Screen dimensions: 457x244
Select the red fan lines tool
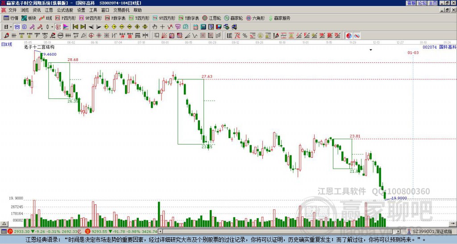click(164, 36)
